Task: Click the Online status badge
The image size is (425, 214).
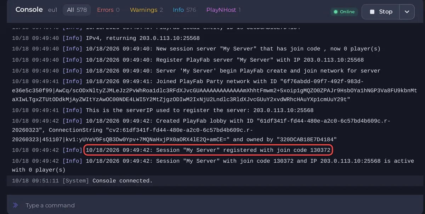Action: pyautogui.click(x=344, y=12)
